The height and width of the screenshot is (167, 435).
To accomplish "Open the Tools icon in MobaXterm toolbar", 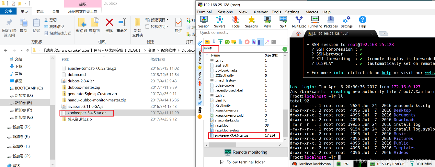I will [235, 22].
